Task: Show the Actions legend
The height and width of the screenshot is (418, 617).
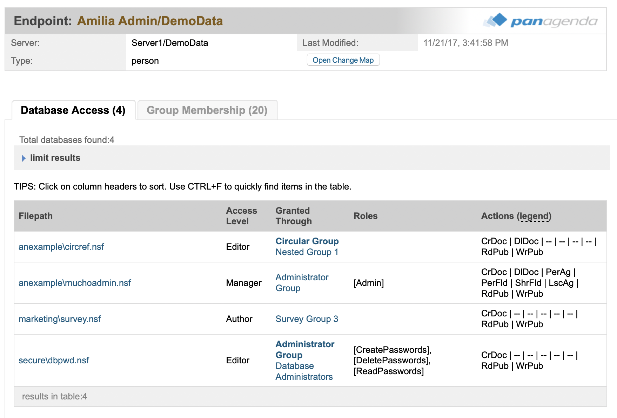Action: click(x=535, y=216)
